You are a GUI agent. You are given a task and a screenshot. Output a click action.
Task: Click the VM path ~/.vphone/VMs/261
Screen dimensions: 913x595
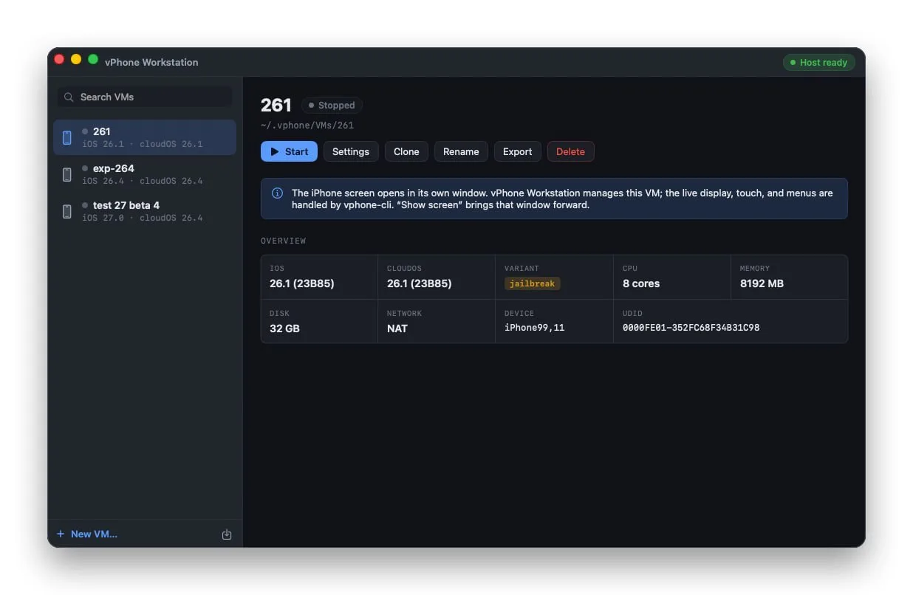click(307, 125)
